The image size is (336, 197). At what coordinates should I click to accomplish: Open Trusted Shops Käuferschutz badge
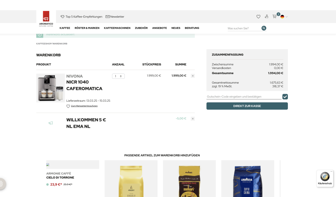tap(325, 179)
